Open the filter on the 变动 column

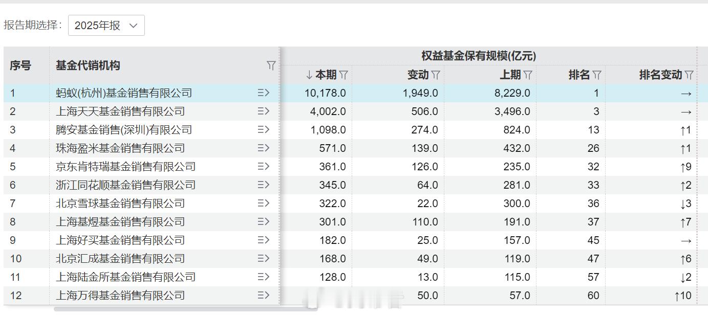tap(436, 75)
